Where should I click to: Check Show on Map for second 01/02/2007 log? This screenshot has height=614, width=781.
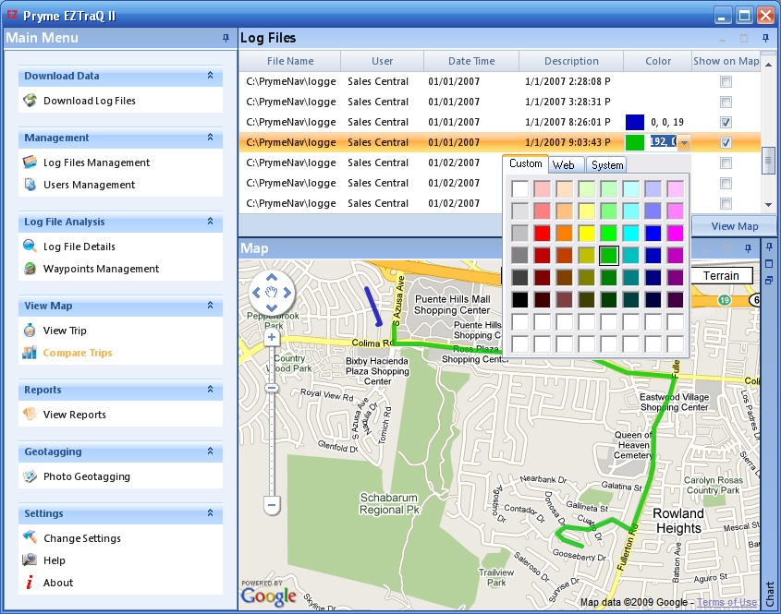pos(726,184)
